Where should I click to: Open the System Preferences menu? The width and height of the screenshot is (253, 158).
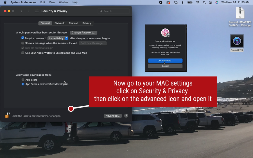[23, 2]
